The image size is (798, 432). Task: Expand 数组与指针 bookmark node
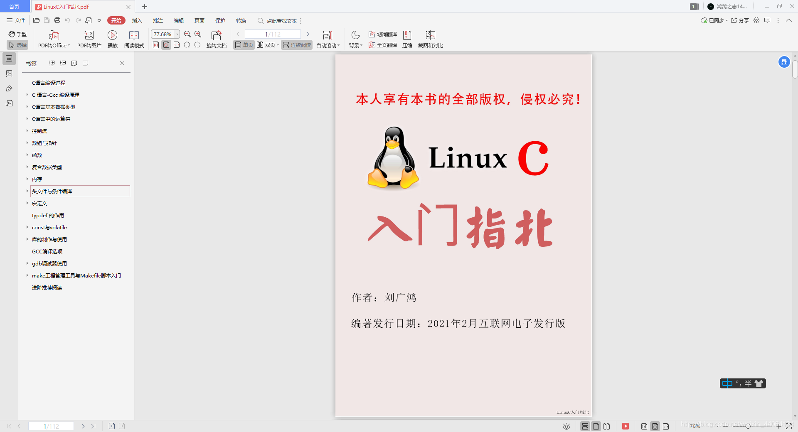pyautogui.click(x=27, y=143)
